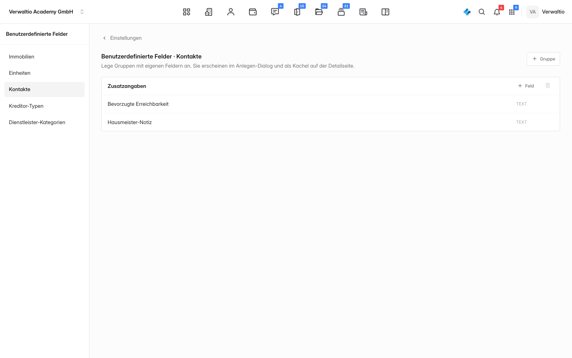Select Dienstleister-Kategorien in the sidebar
The image size is (572, 358).
tap(44, 122)
